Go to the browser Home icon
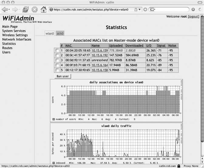This screenshot has height=168, width=204. coord(44,9)
